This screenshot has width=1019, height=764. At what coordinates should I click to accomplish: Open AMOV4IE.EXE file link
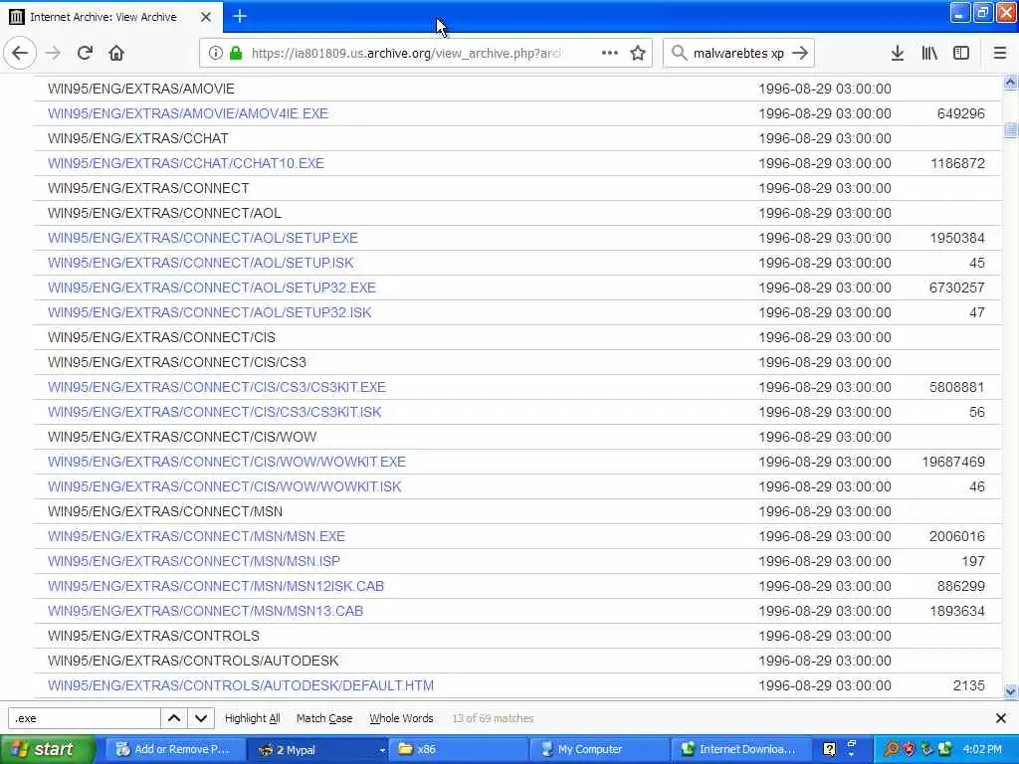(188, 113)
